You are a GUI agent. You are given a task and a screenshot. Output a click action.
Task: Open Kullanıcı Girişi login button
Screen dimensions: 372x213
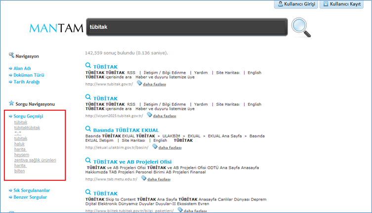click(296, 4)
